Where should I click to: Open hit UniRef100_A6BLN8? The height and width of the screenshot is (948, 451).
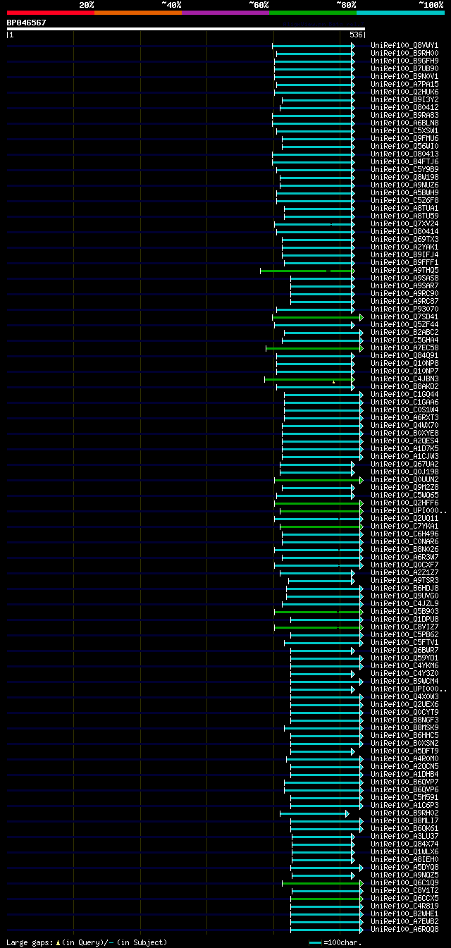click(x=404, y=123)
